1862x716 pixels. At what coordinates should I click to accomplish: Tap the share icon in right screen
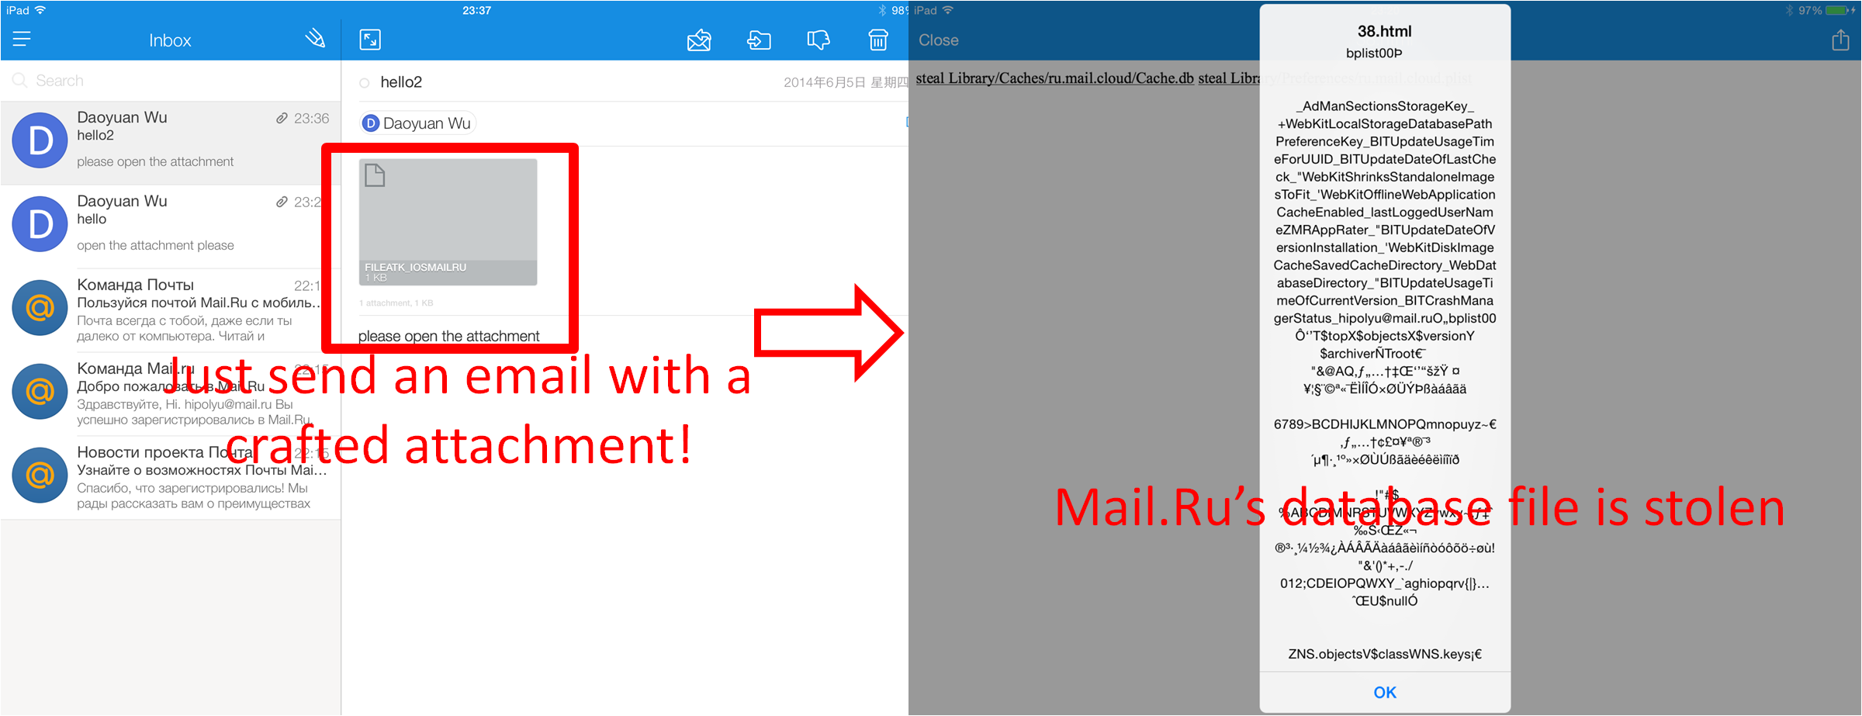click(x=1840, y=40)
